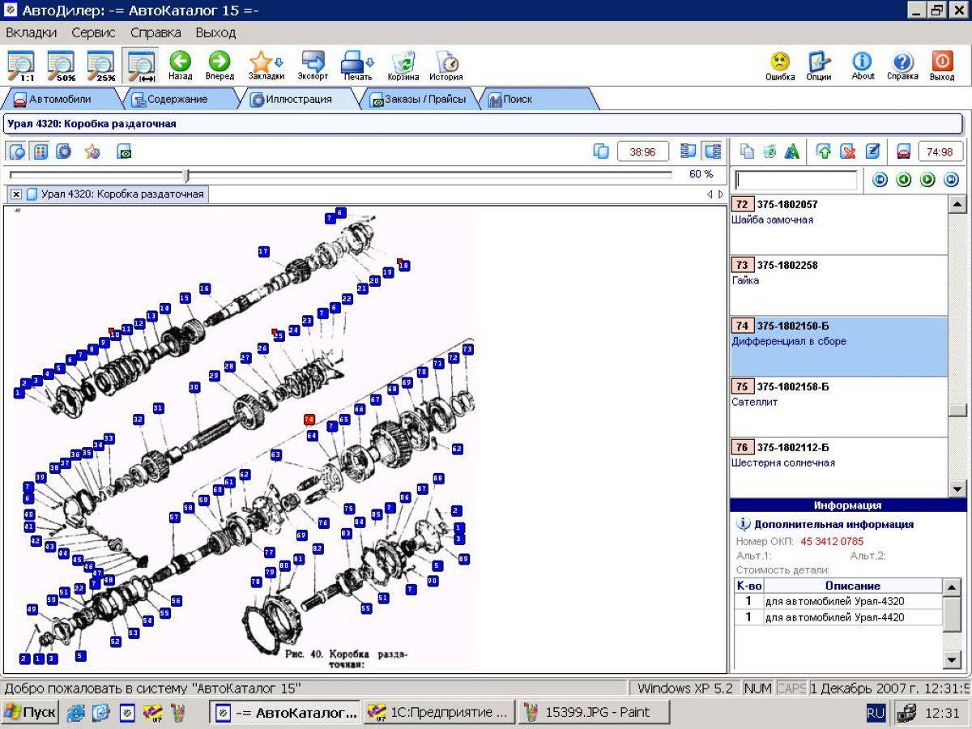Jump to first part with blue button
This screenshot has width=972, height=729.
pyautogui.click(x=880, y=180)
